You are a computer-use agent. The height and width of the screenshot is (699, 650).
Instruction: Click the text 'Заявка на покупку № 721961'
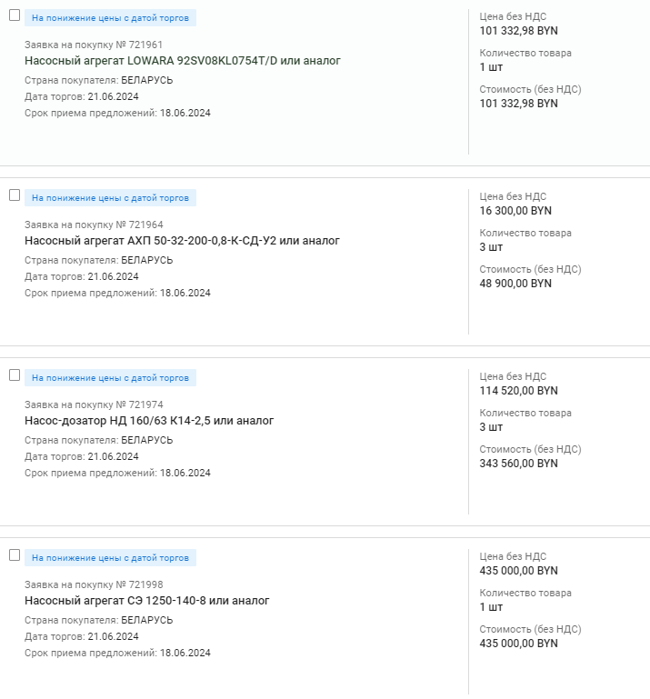click(x=94, y=45)
